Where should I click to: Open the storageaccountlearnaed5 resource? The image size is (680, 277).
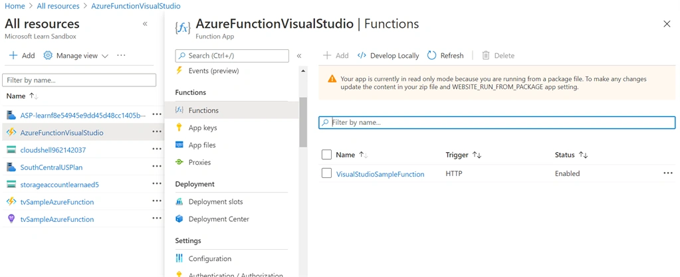click(x=59, y=185)
